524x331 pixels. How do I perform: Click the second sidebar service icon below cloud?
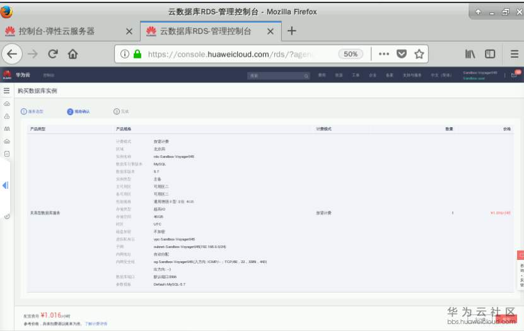point(7,116)
